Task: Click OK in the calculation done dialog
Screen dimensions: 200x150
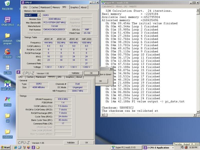Action: pos(101,81)
